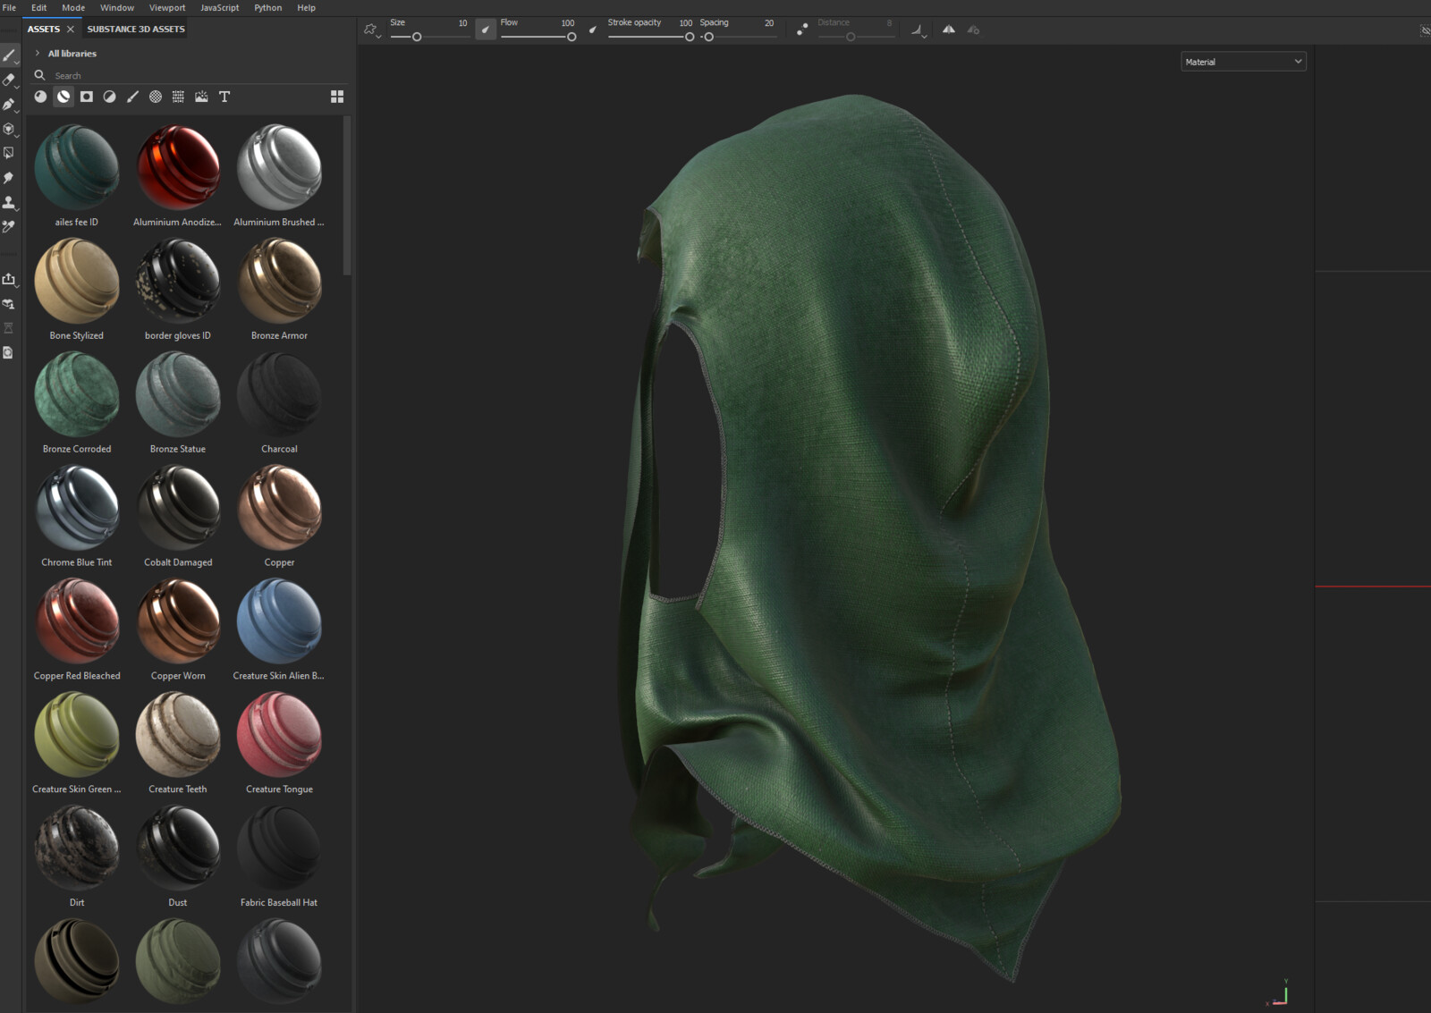The image size is (1431, 1013).
Task: Click the assets panel scrollbar
Action: (x=347, y=196)
